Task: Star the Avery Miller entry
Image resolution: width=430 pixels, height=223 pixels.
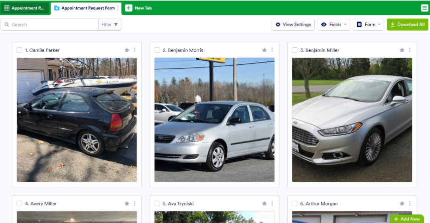Action: click(127, 203)
